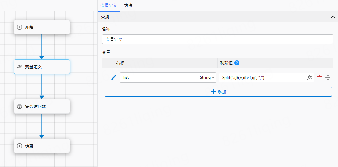The width and height of the screenshot is (338, 167).
Task: Open the String type dropdown
Action: pyautogui.click(x=208, y=77)
